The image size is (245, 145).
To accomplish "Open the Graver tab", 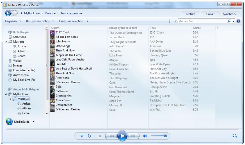I will [210, 14].
